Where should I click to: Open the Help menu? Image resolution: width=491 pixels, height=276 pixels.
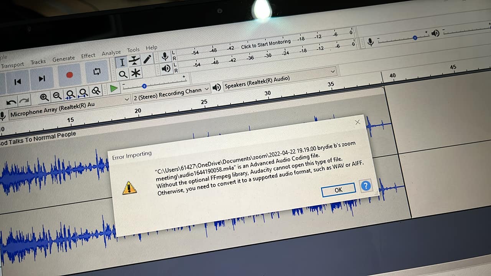point(152,48)
